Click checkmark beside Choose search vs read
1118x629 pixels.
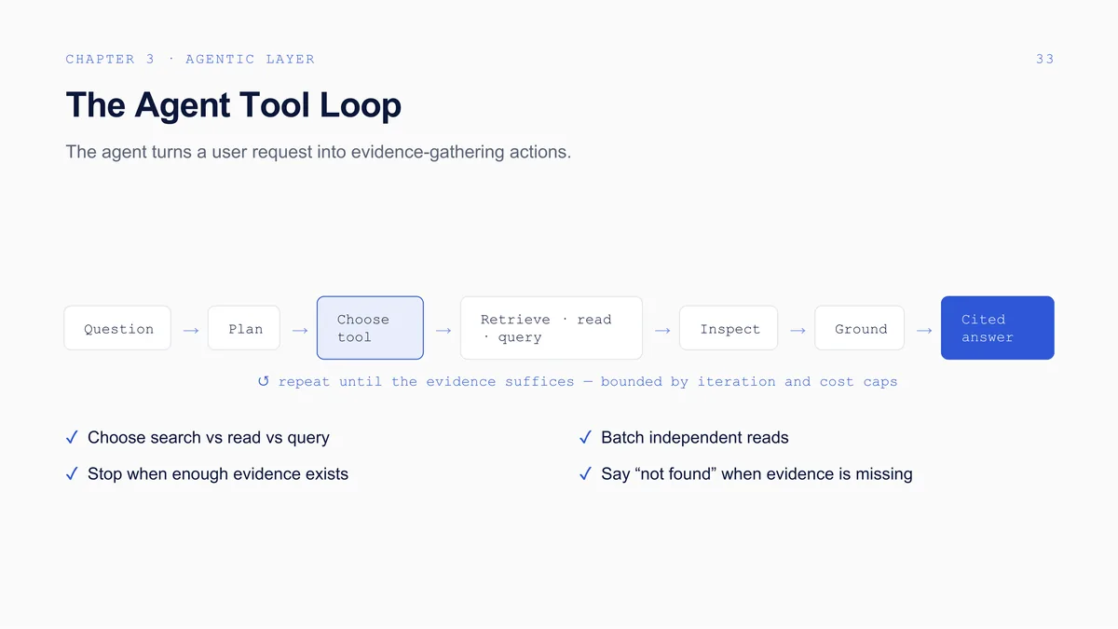(x=72, y=437)
